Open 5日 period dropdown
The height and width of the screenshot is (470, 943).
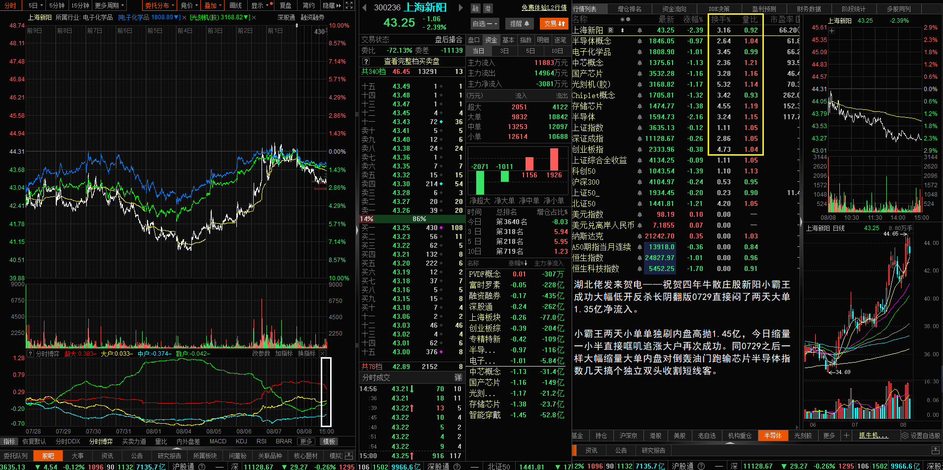pyautogui.click(x=36, y=5)
